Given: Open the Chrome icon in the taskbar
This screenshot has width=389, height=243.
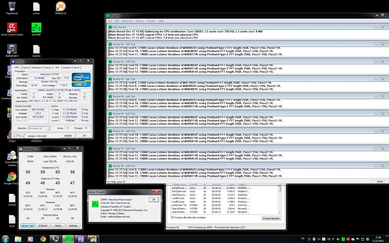Looking at the screenshot, I should click(43, 239).
